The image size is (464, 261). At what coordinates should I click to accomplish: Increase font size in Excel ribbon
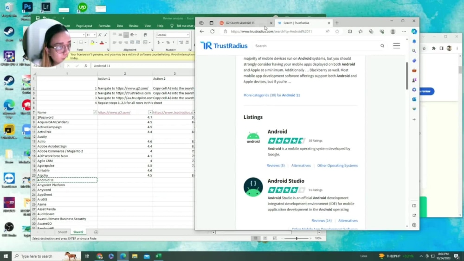[x=100, y=35]
